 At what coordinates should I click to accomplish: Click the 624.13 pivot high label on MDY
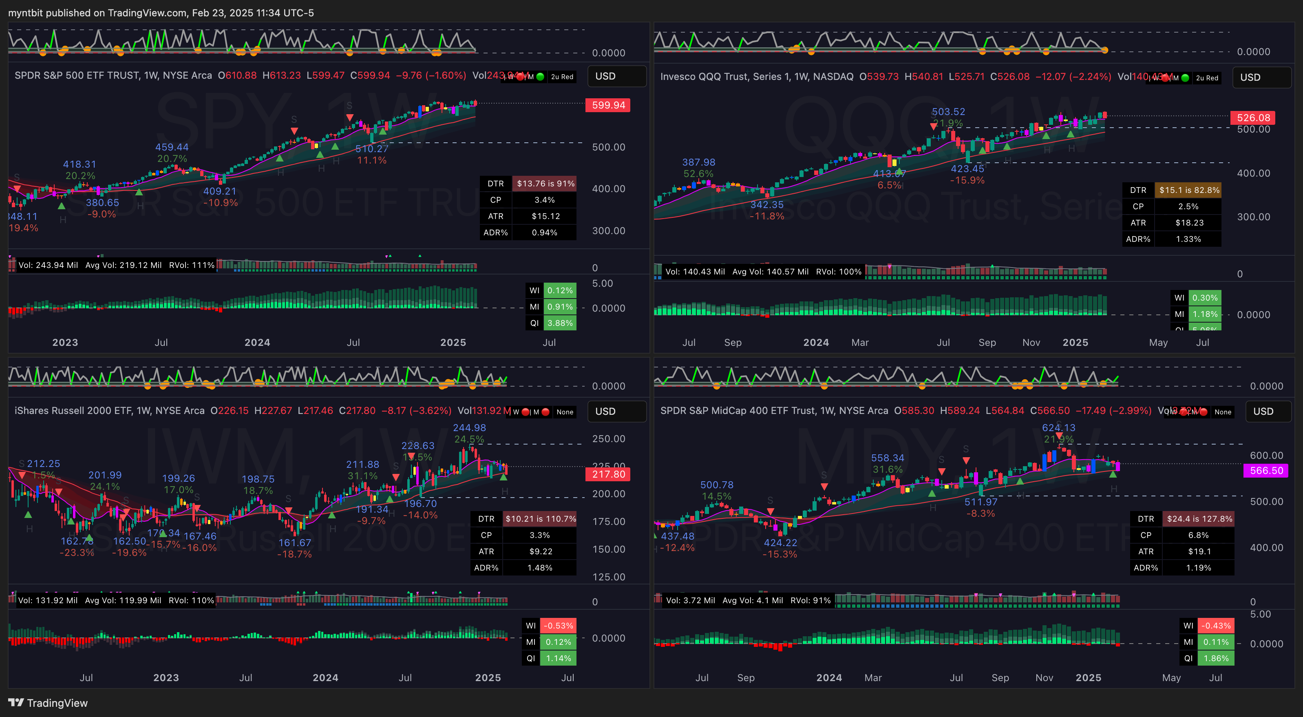pyautogui.click(x=1059, y=428)
